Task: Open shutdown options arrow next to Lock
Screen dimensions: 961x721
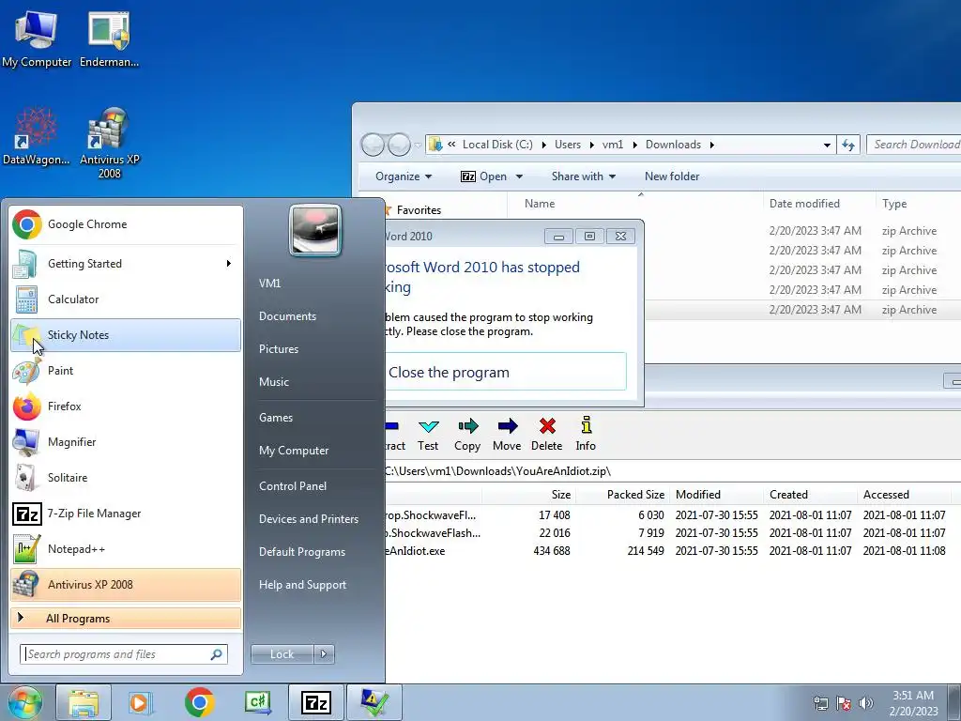Action: click(324, 654)
